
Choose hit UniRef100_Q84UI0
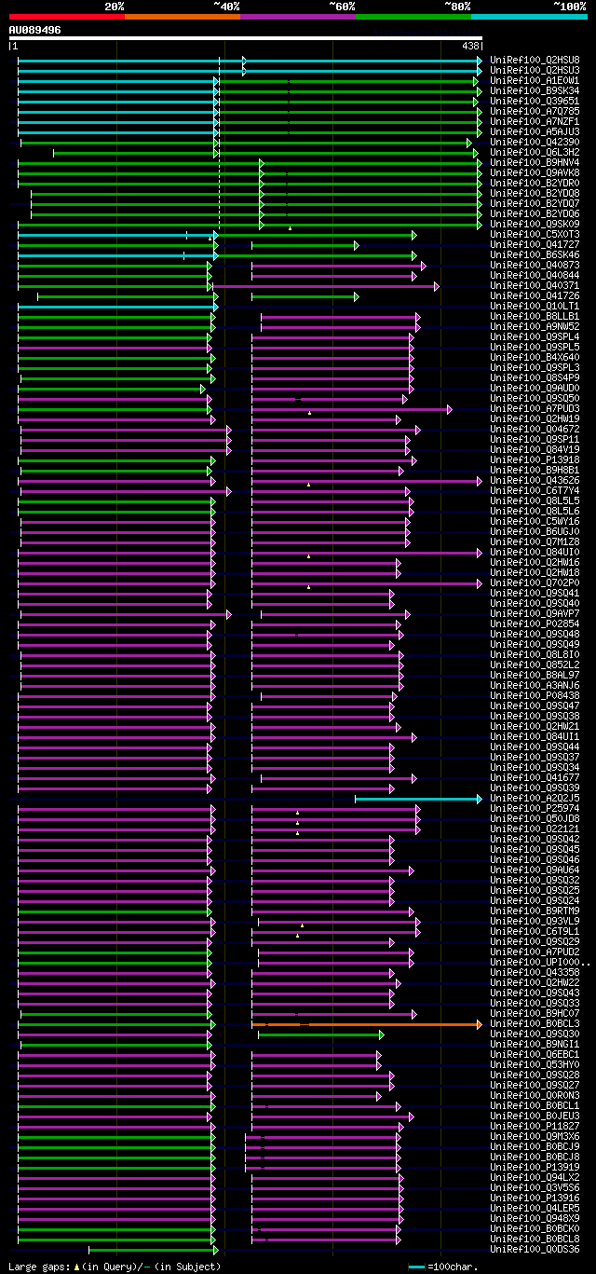535,552
